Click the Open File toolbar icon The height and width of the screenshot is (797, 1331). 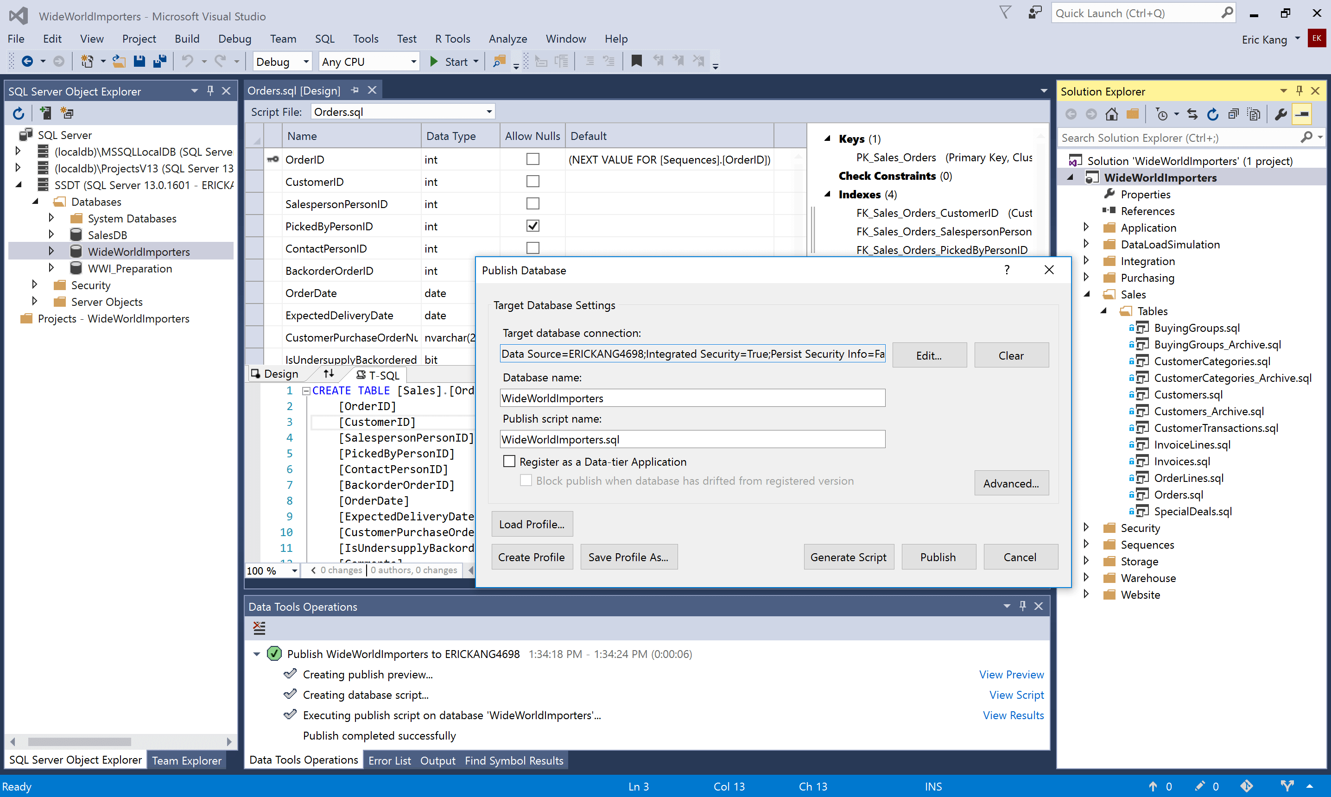coord(119,61)
